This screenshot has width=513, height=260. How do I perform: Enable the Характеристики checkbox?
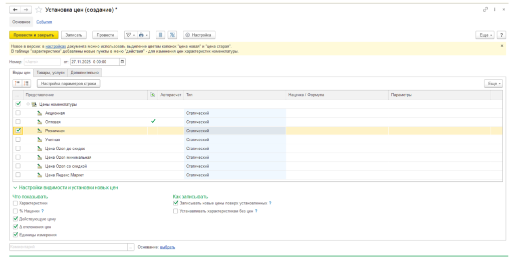point(16,203)
